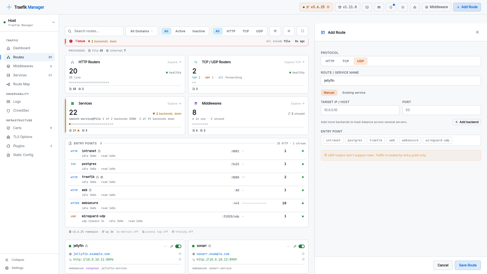Explore HTTP Routers card
This screenshot has height=274, width=487.
174,62
